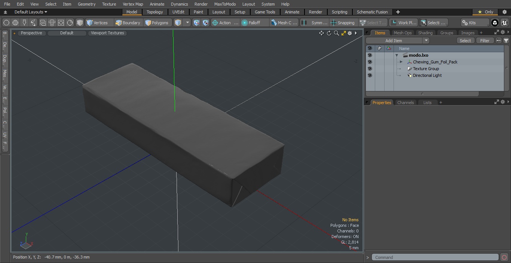Switch to Polygons selection mode
Screen dimensions: 511x263
157,23
